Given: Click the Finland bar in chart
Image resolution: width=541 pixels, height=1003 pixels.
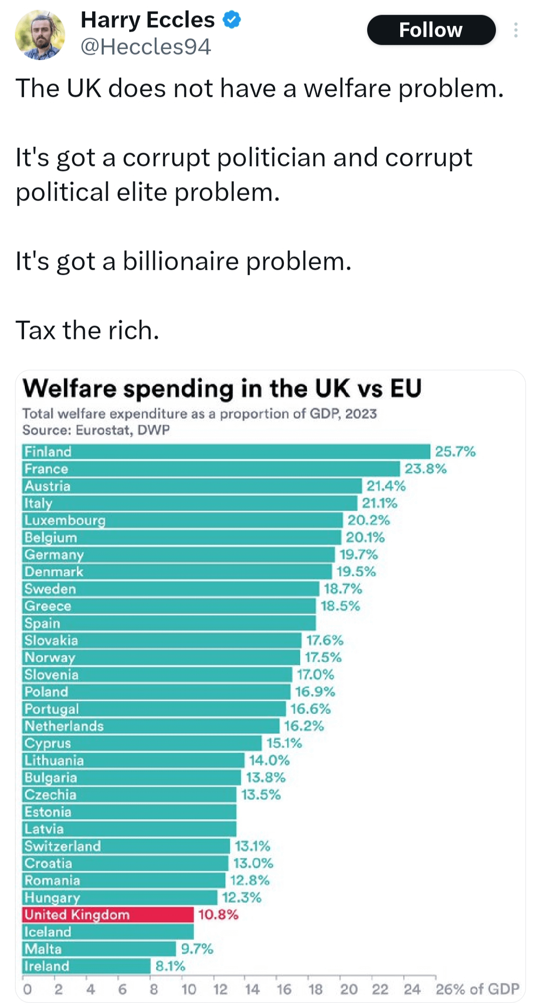Looking at the screenshot, I should click(x=226, y=452).
